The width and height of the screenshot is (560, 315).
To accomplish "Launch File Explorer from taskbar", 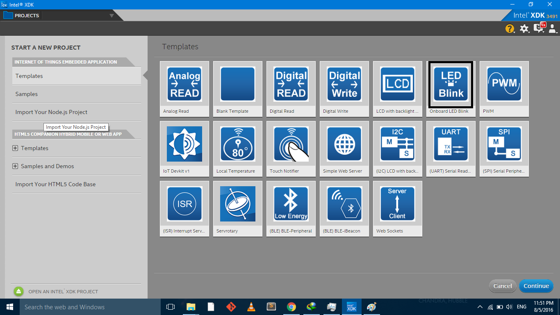I will (191, 307).
